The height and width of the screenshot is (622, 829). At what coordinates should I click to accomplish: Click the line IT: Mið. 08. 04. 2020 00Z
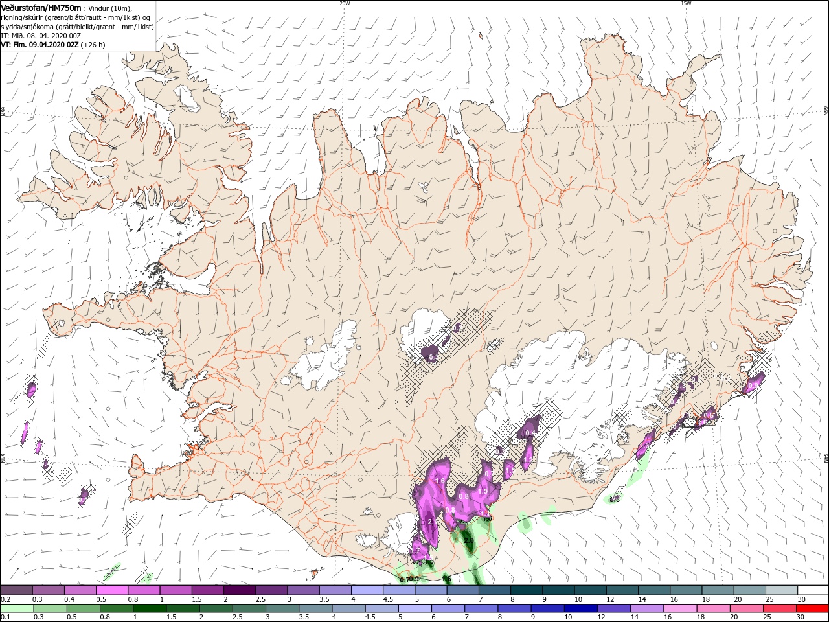41,36
